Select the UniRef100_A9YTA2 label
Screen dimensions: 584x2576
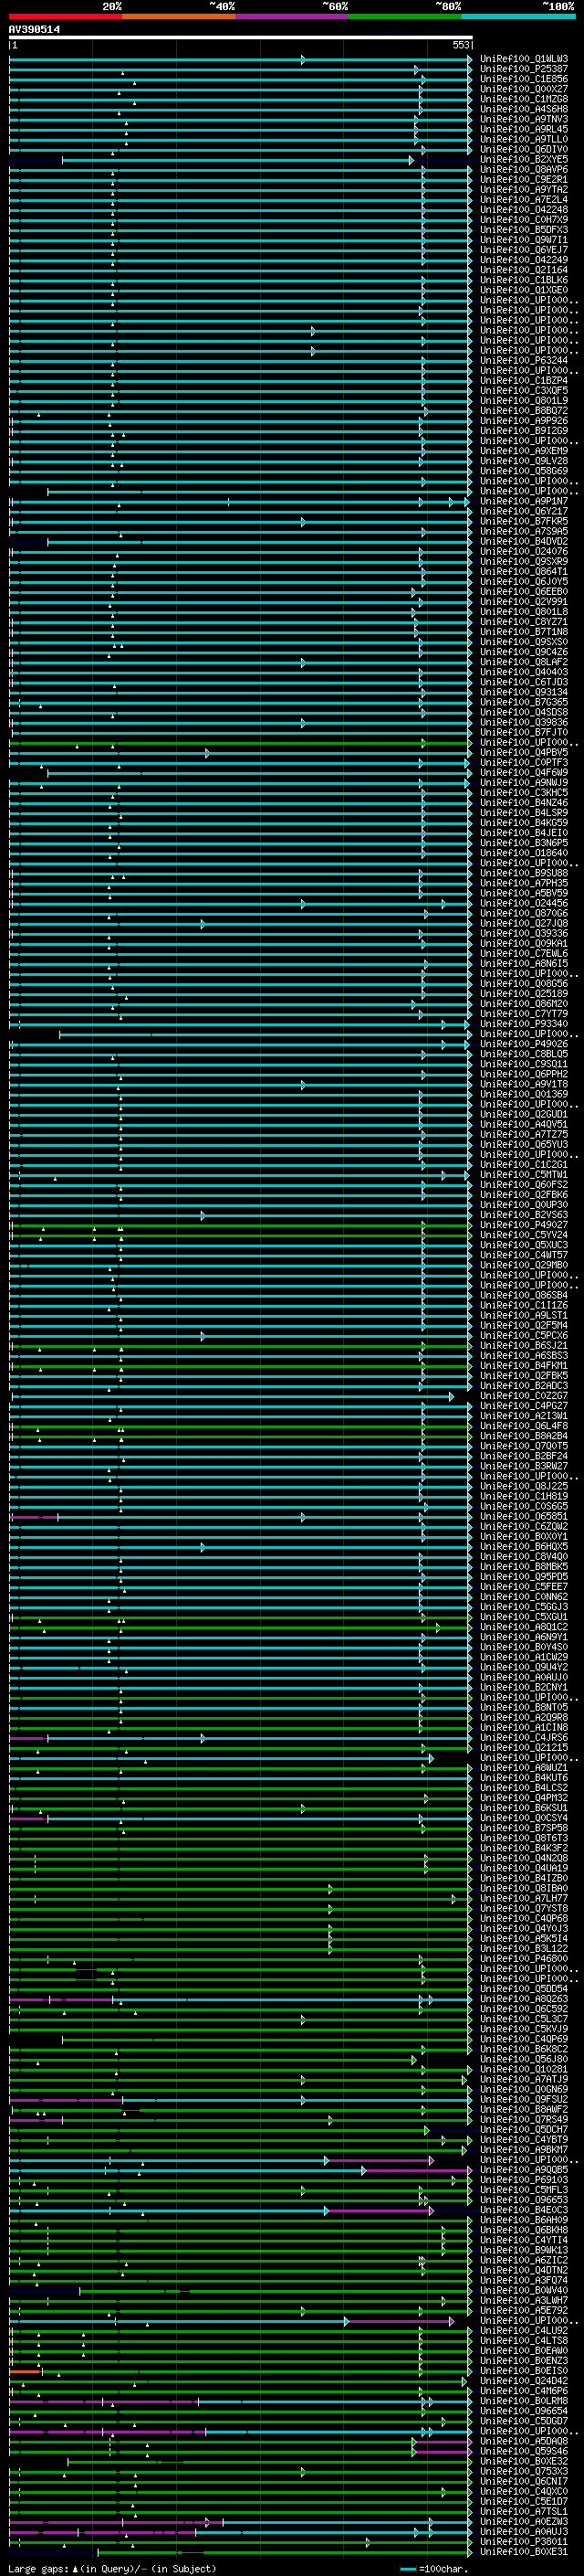tap(524, 189)
